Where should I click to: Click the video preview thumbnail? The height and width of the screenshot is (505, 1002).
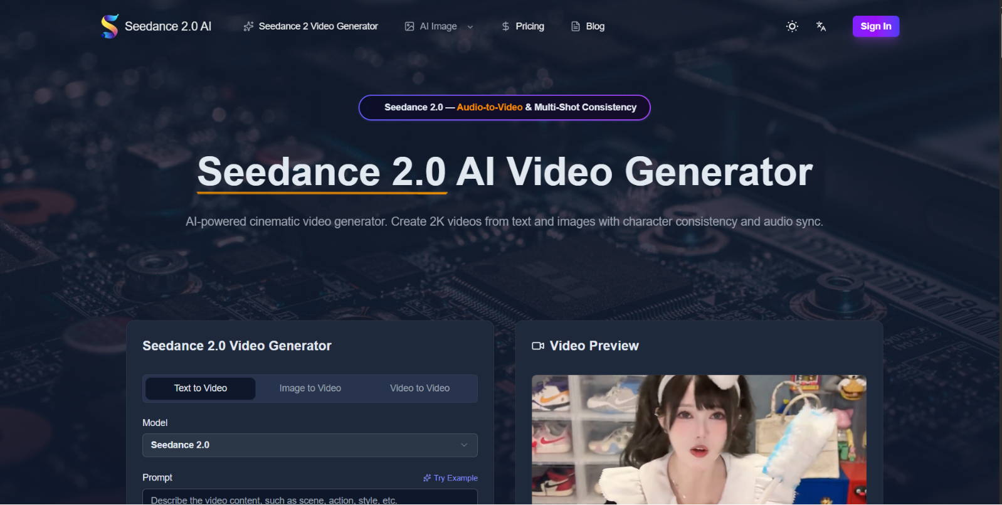699,440
